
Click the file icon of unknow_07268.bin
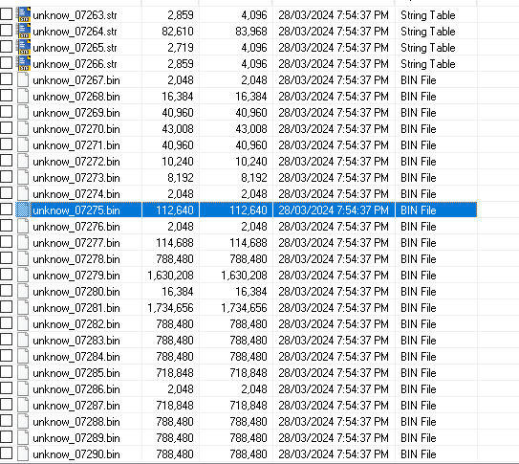click(23, 96)
